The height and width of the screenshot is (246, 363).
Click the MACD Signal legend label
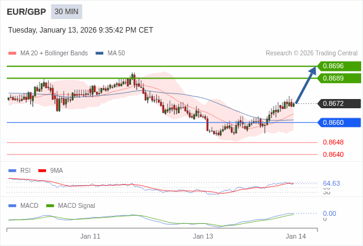77,206
